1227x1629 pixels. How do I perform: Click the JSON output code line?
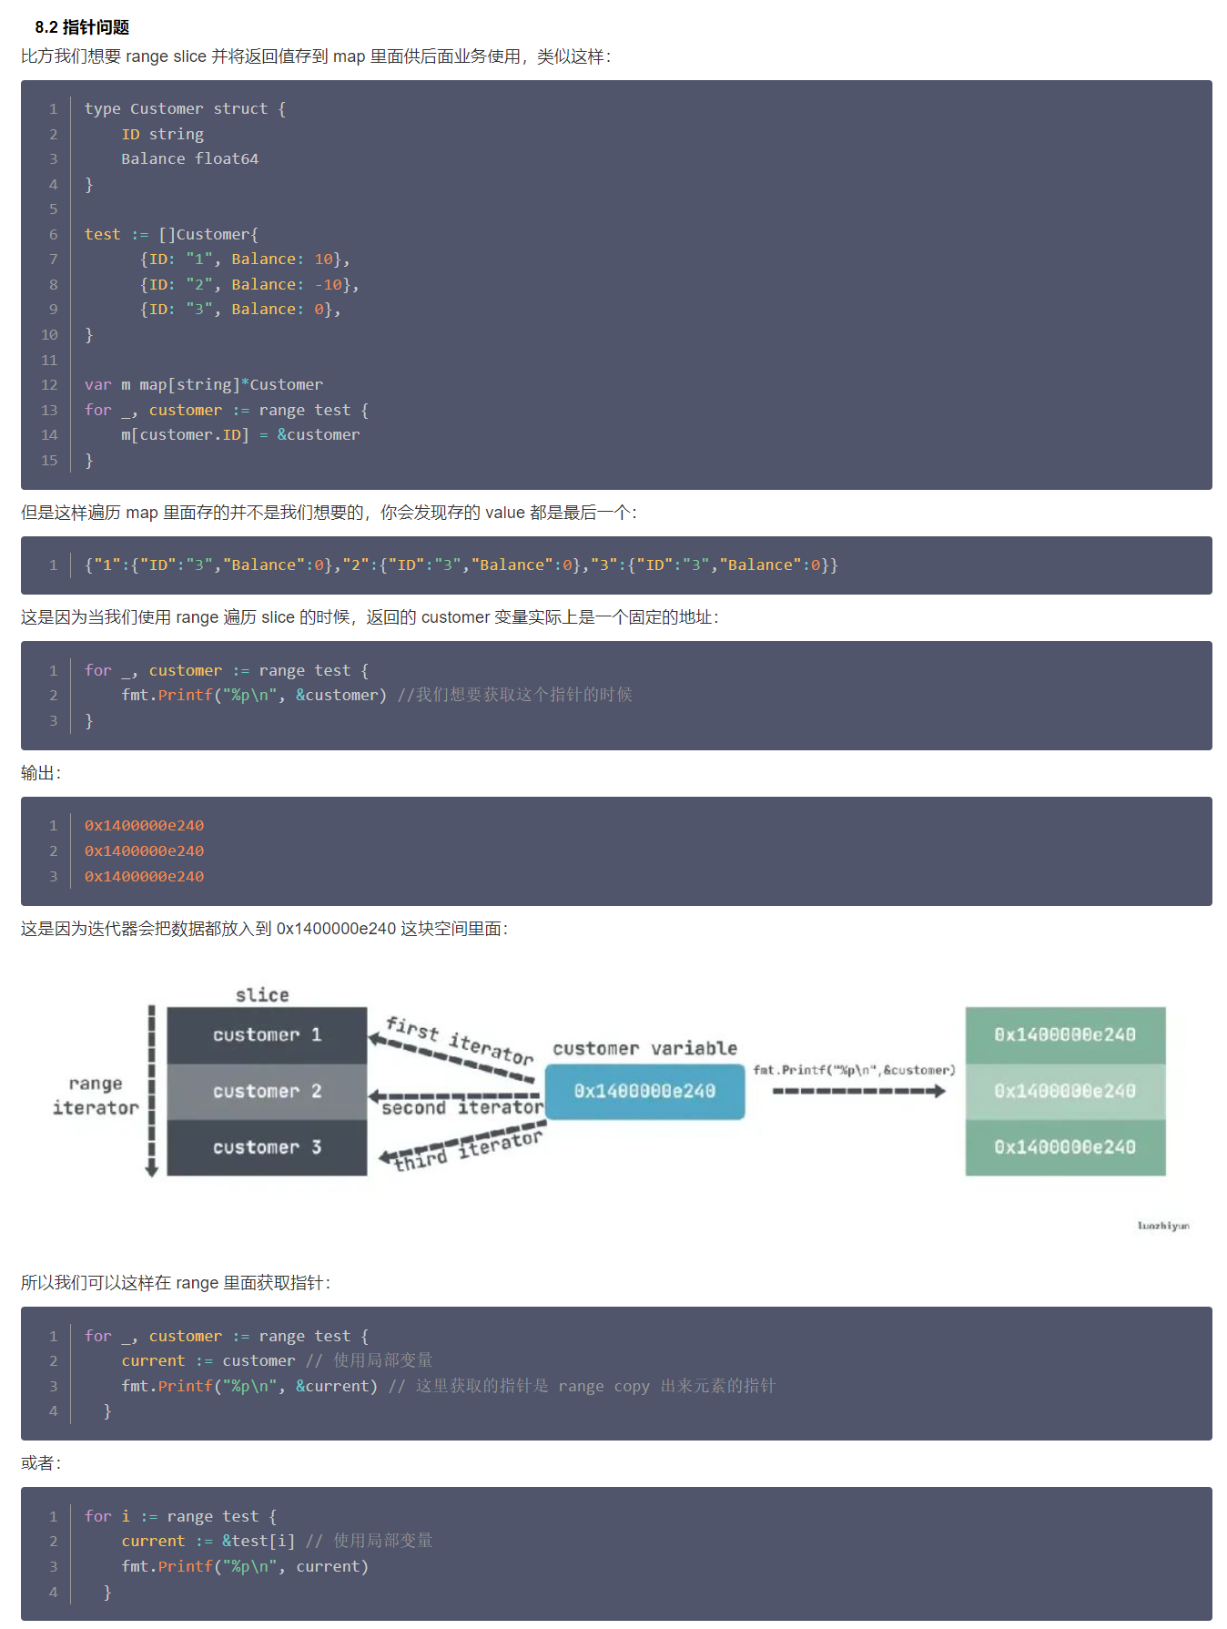pos(461,565)
